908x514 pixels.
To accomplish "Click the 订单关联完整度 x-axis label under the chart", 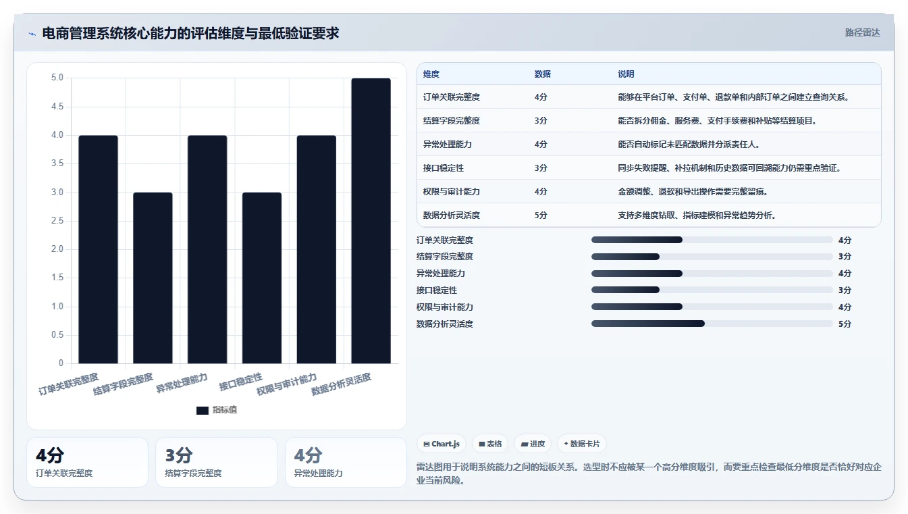I will point(68,384).
